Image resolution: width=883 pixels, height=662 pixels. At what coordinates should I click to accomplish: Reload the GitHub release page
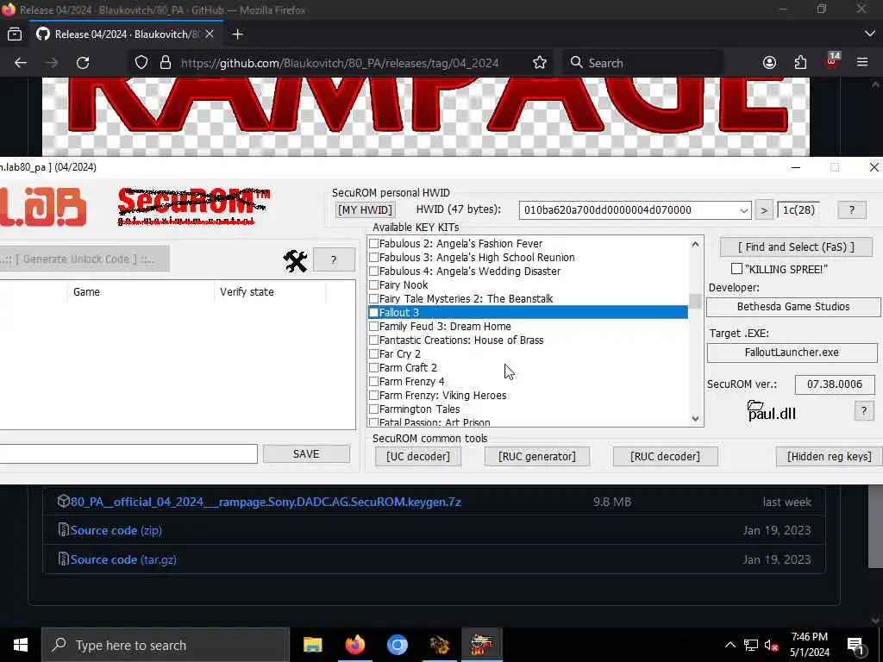(84, 62)
